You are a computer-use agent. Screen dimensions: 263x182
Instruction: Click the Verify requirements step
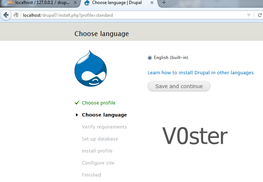coord(104,127)
